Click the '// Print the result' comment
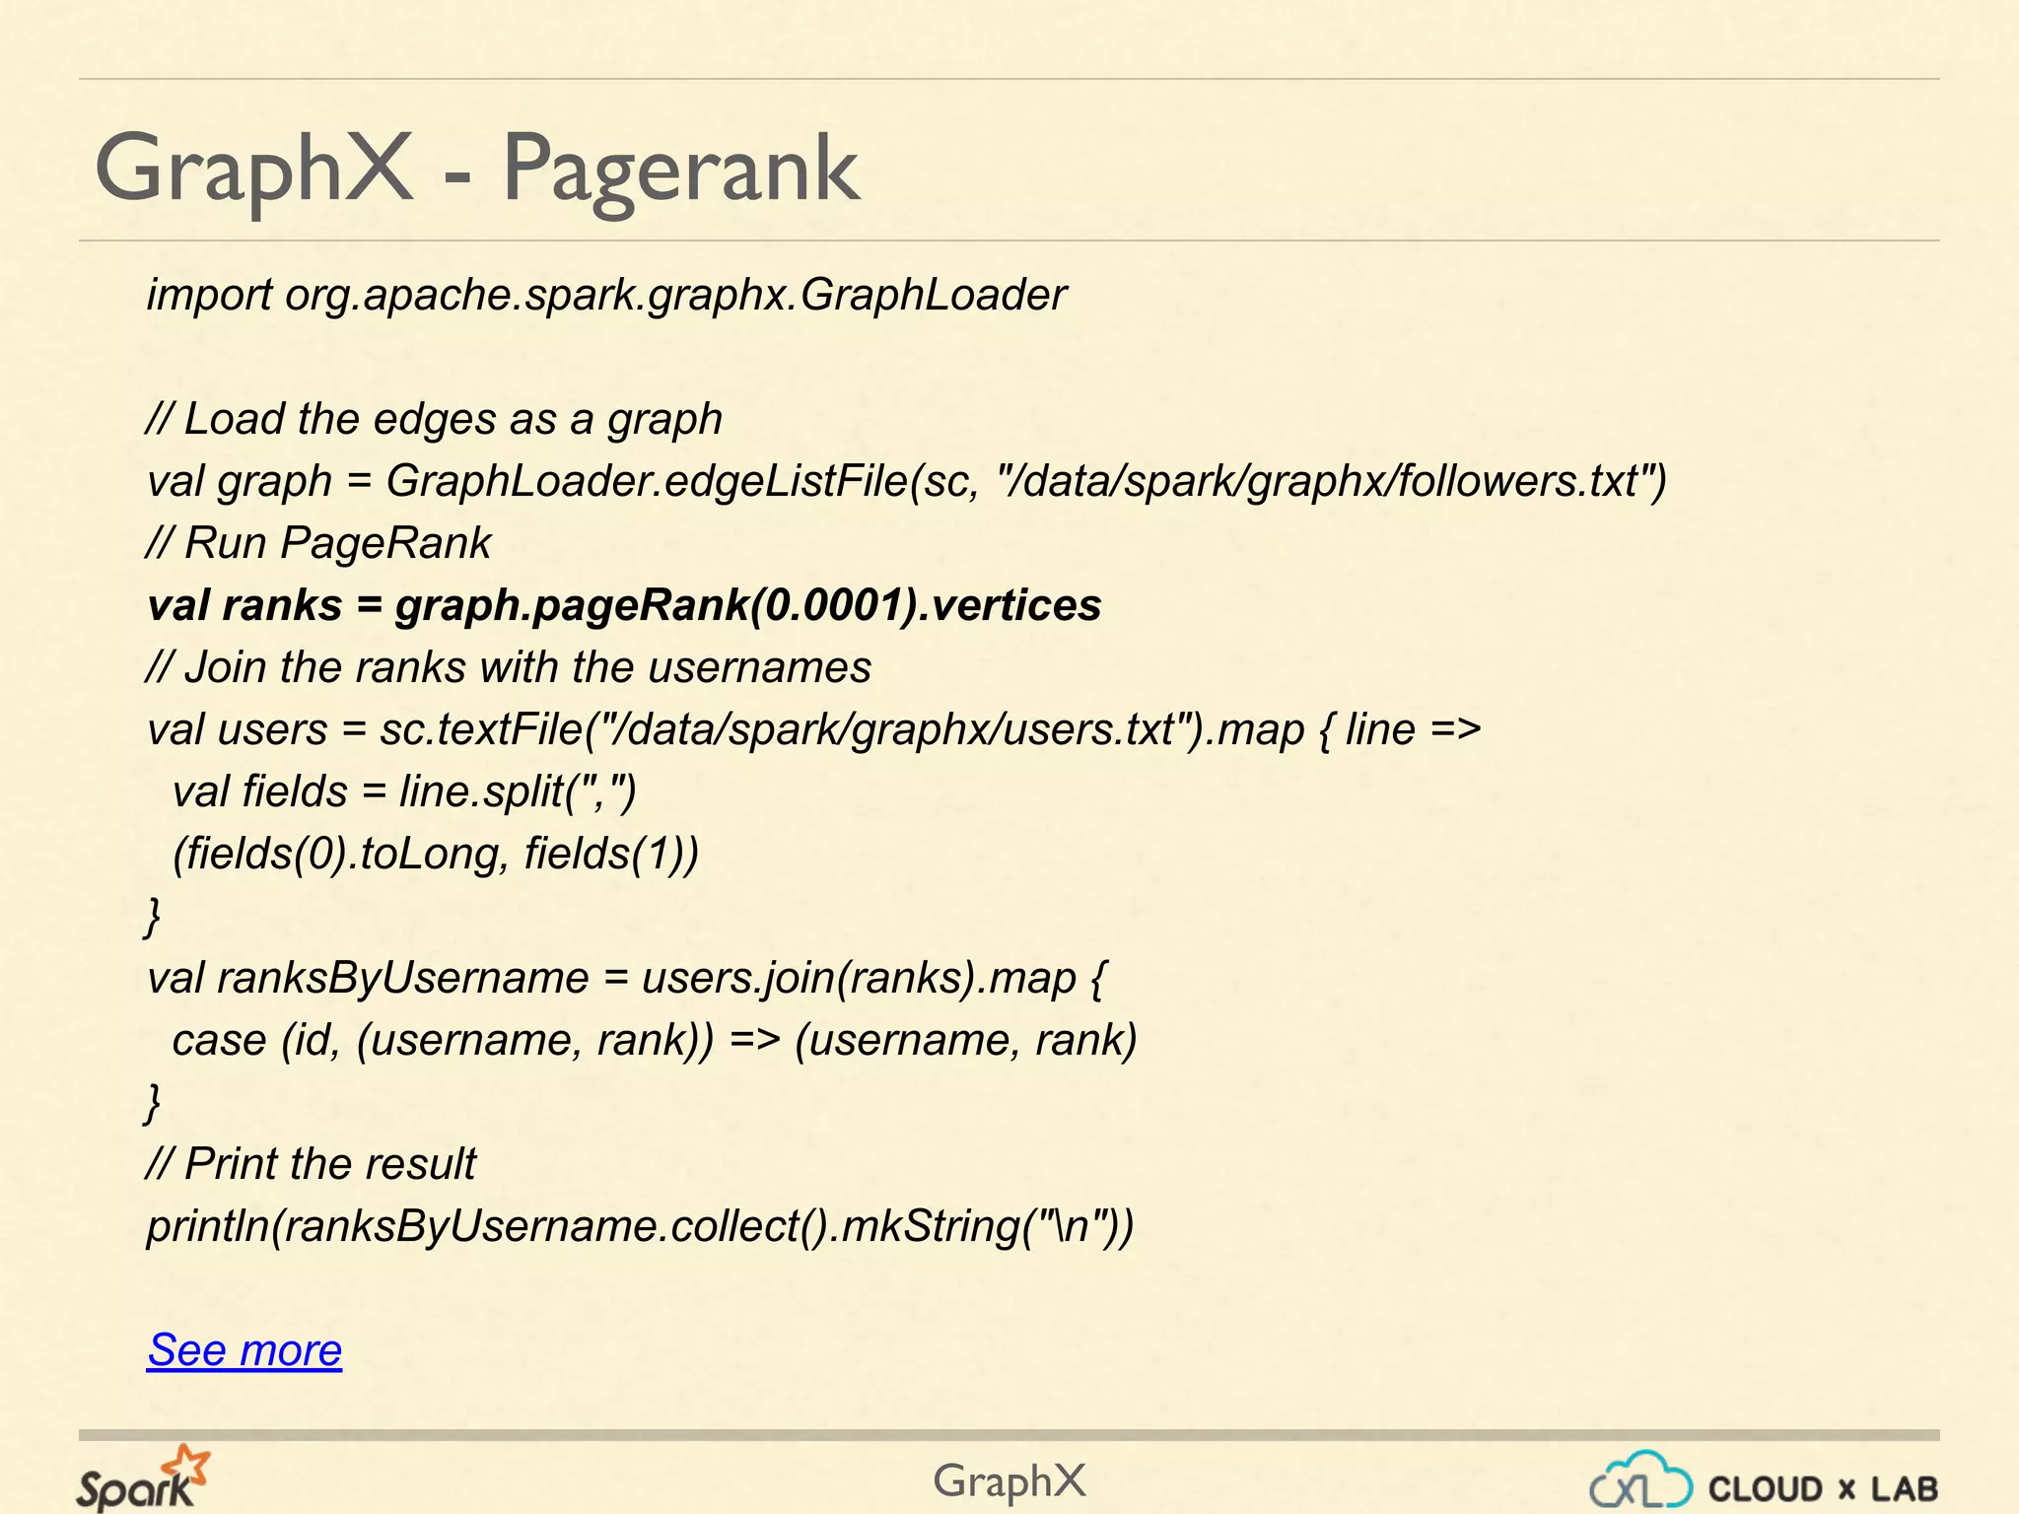The height and width of the screenshot is (1514, 2019). pos(311,1164)
